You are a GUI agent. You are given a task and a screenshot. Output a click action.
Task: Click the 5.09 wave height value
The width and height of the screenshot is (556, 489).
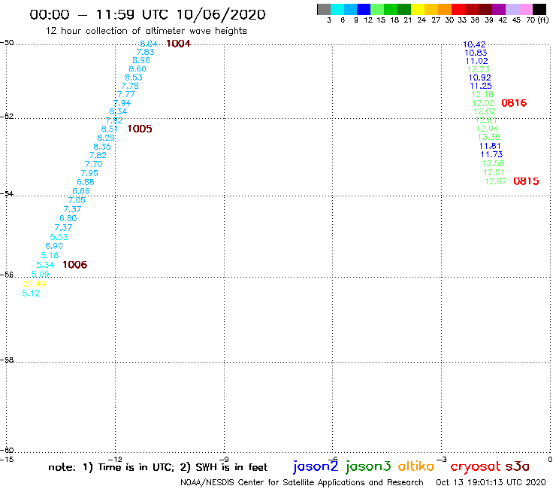point(40,274)
